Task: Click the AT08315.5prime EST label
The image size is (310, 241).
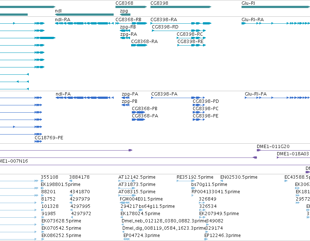Action: point(137,192)
